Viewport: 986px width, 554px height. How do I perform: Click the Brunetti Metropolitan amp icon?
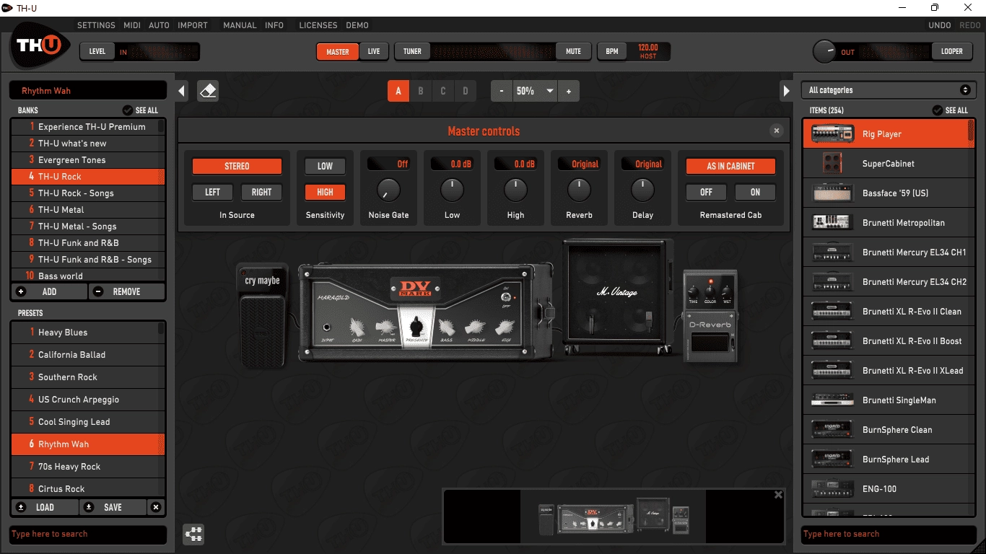[832, 222]
